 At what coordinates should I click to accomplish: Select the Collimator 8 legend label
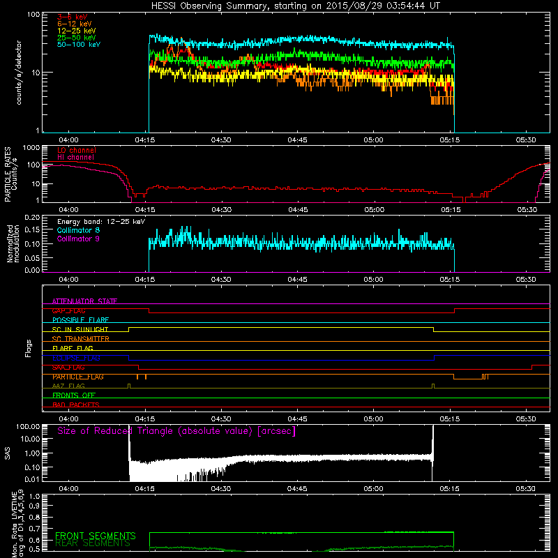[x=78, y=230]
